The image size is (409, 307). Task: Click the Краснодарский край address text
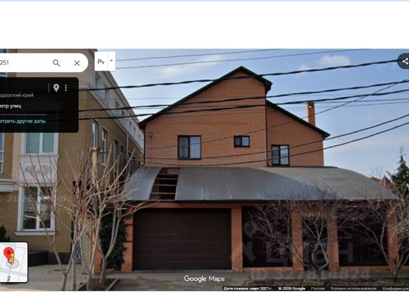tap(17, 95)
